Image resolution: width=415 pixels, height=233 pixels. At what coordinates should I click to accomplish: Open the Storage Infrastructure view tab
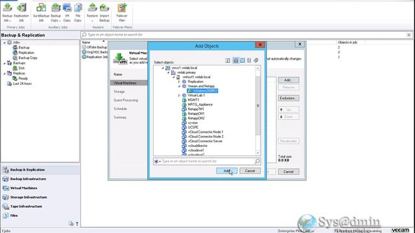pyautogui.click(x=40, y=197)
